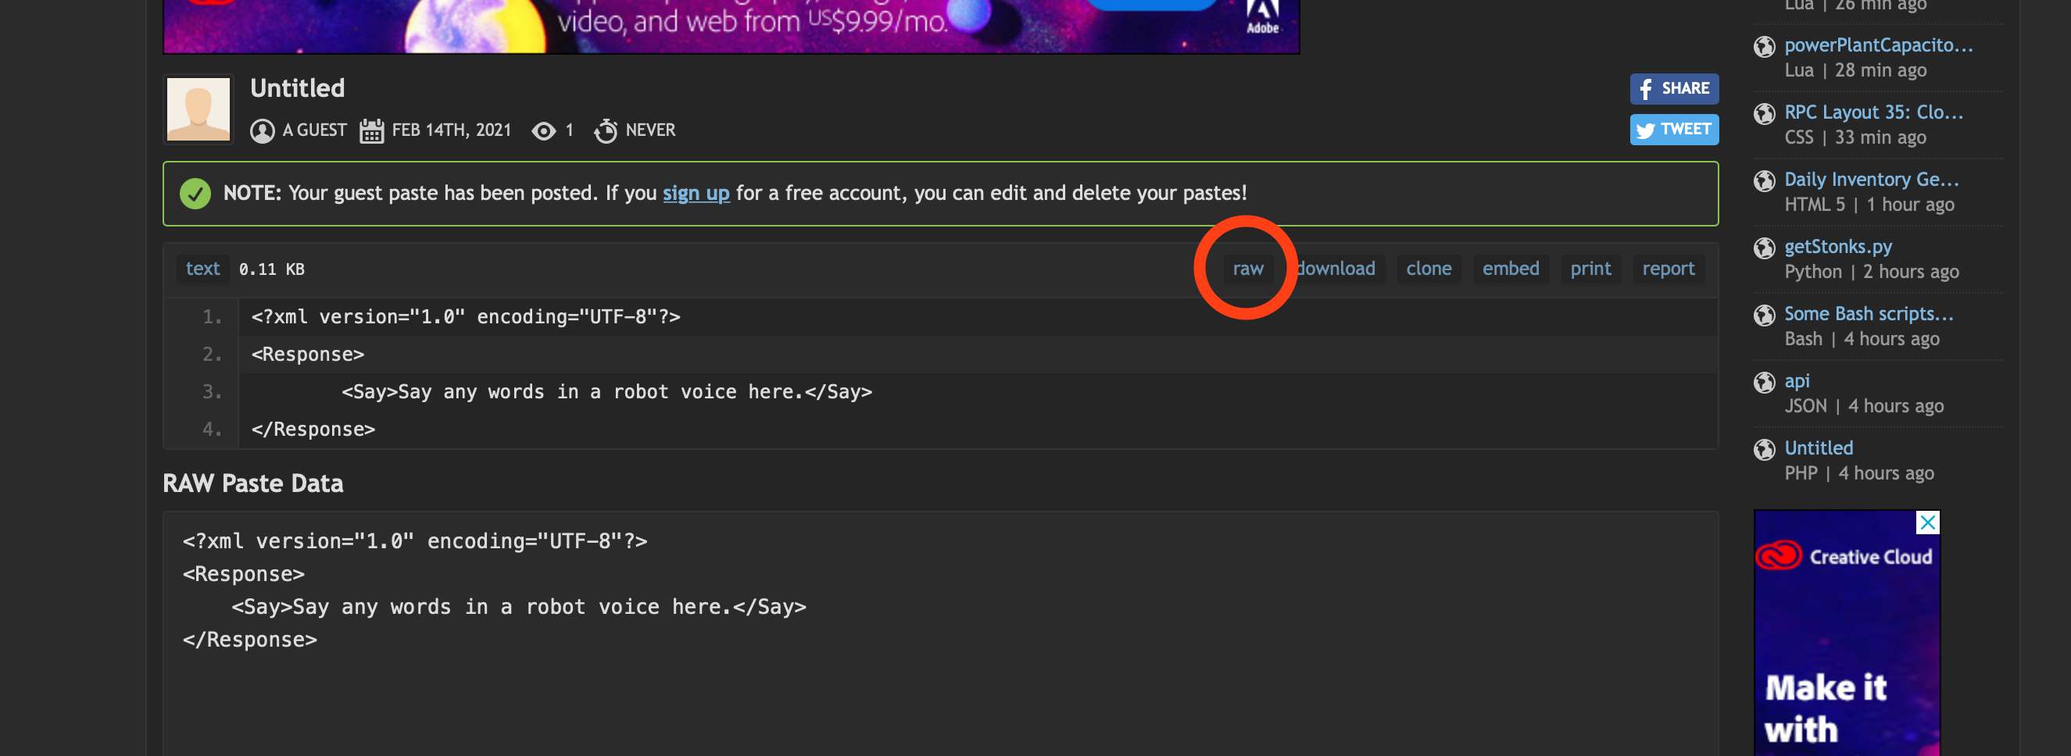The width and height of the screenshot is (2071, 756).
Task: Report this paste
Action: (x=1668, y=269)
